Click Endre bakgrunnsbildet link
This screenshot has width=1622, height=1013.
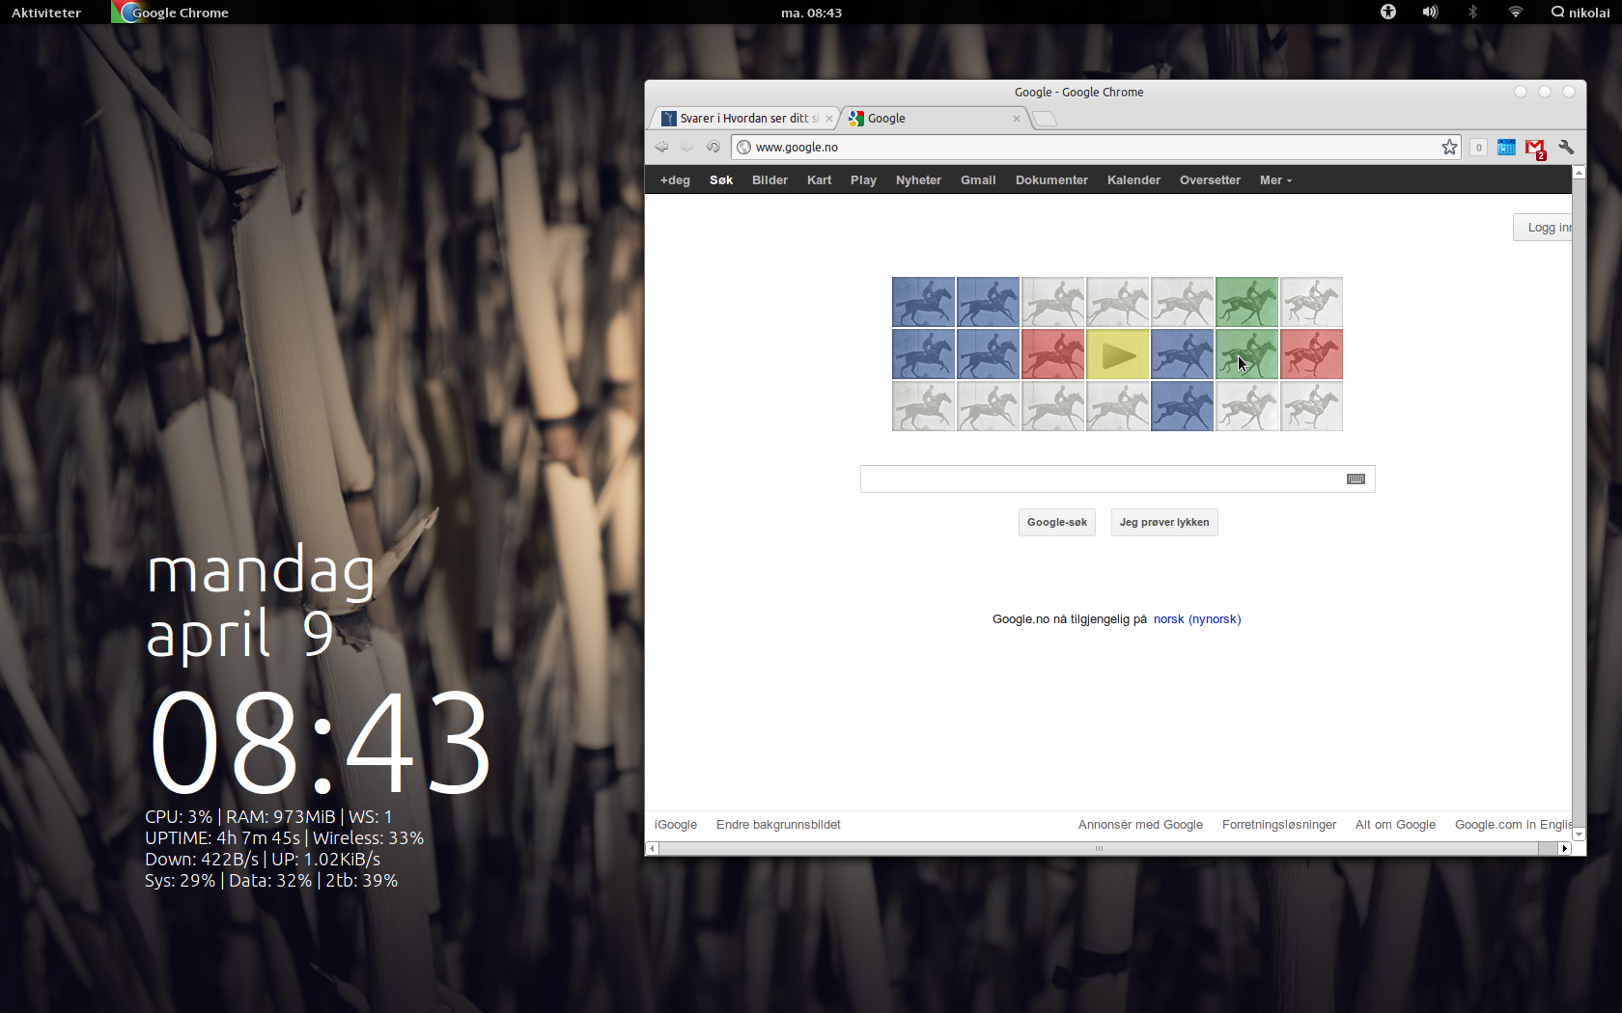click(778, 825)
